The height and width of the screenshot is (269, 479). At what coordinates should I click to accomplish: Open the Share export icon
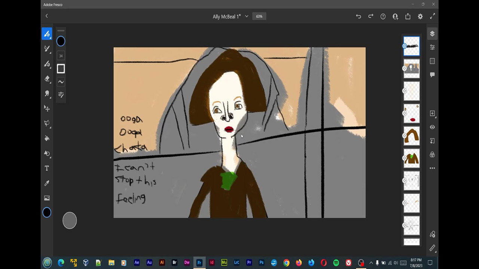(x=408, y=16)
